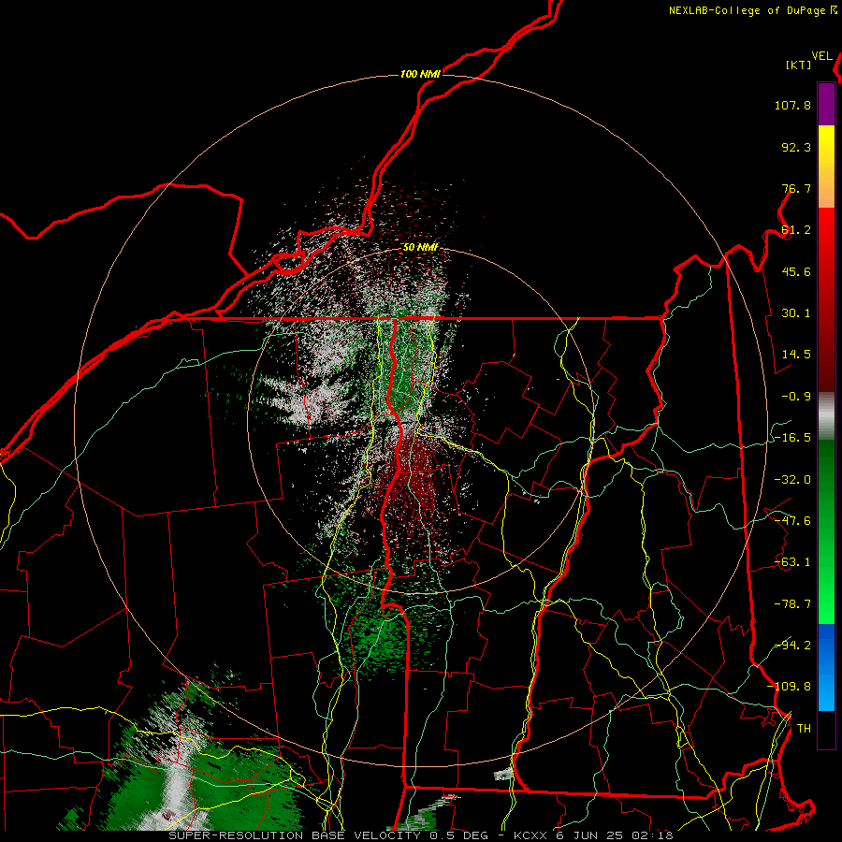The height and width of the screenshot is (842, 842).
Task: Click the -94.2 velocity scale value
Action: [792, 645]
